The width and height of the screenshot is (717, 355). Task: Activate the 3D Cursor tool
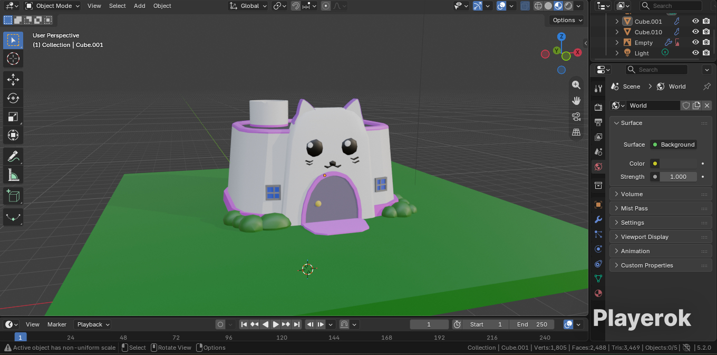coord(13,59)
